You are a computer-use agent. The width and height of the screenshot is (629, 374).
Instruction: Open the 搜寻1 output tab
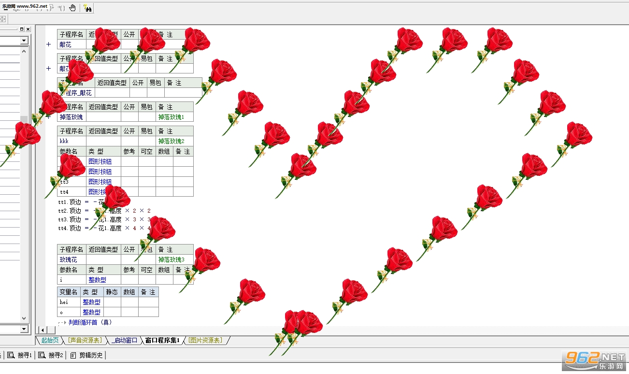(20, 355)
